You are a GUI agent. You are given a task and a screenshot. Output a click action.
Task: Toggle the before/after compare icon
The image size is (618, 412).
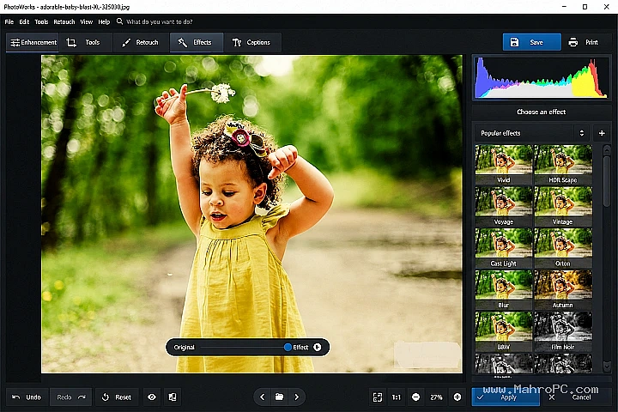[173, 397]
